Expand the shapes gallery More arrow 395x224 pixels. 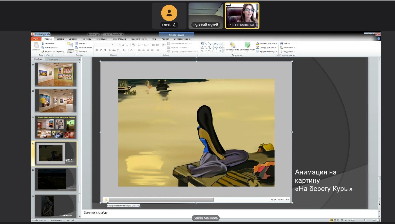coord(224,51)
